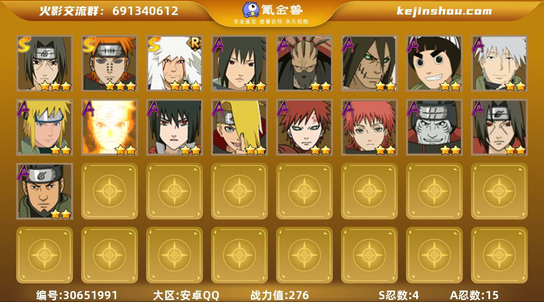Select the S-rank Itachi portrait with headband
Image resolution: width=544 pixels, height=302 pixels.
(x=45, y=63)
